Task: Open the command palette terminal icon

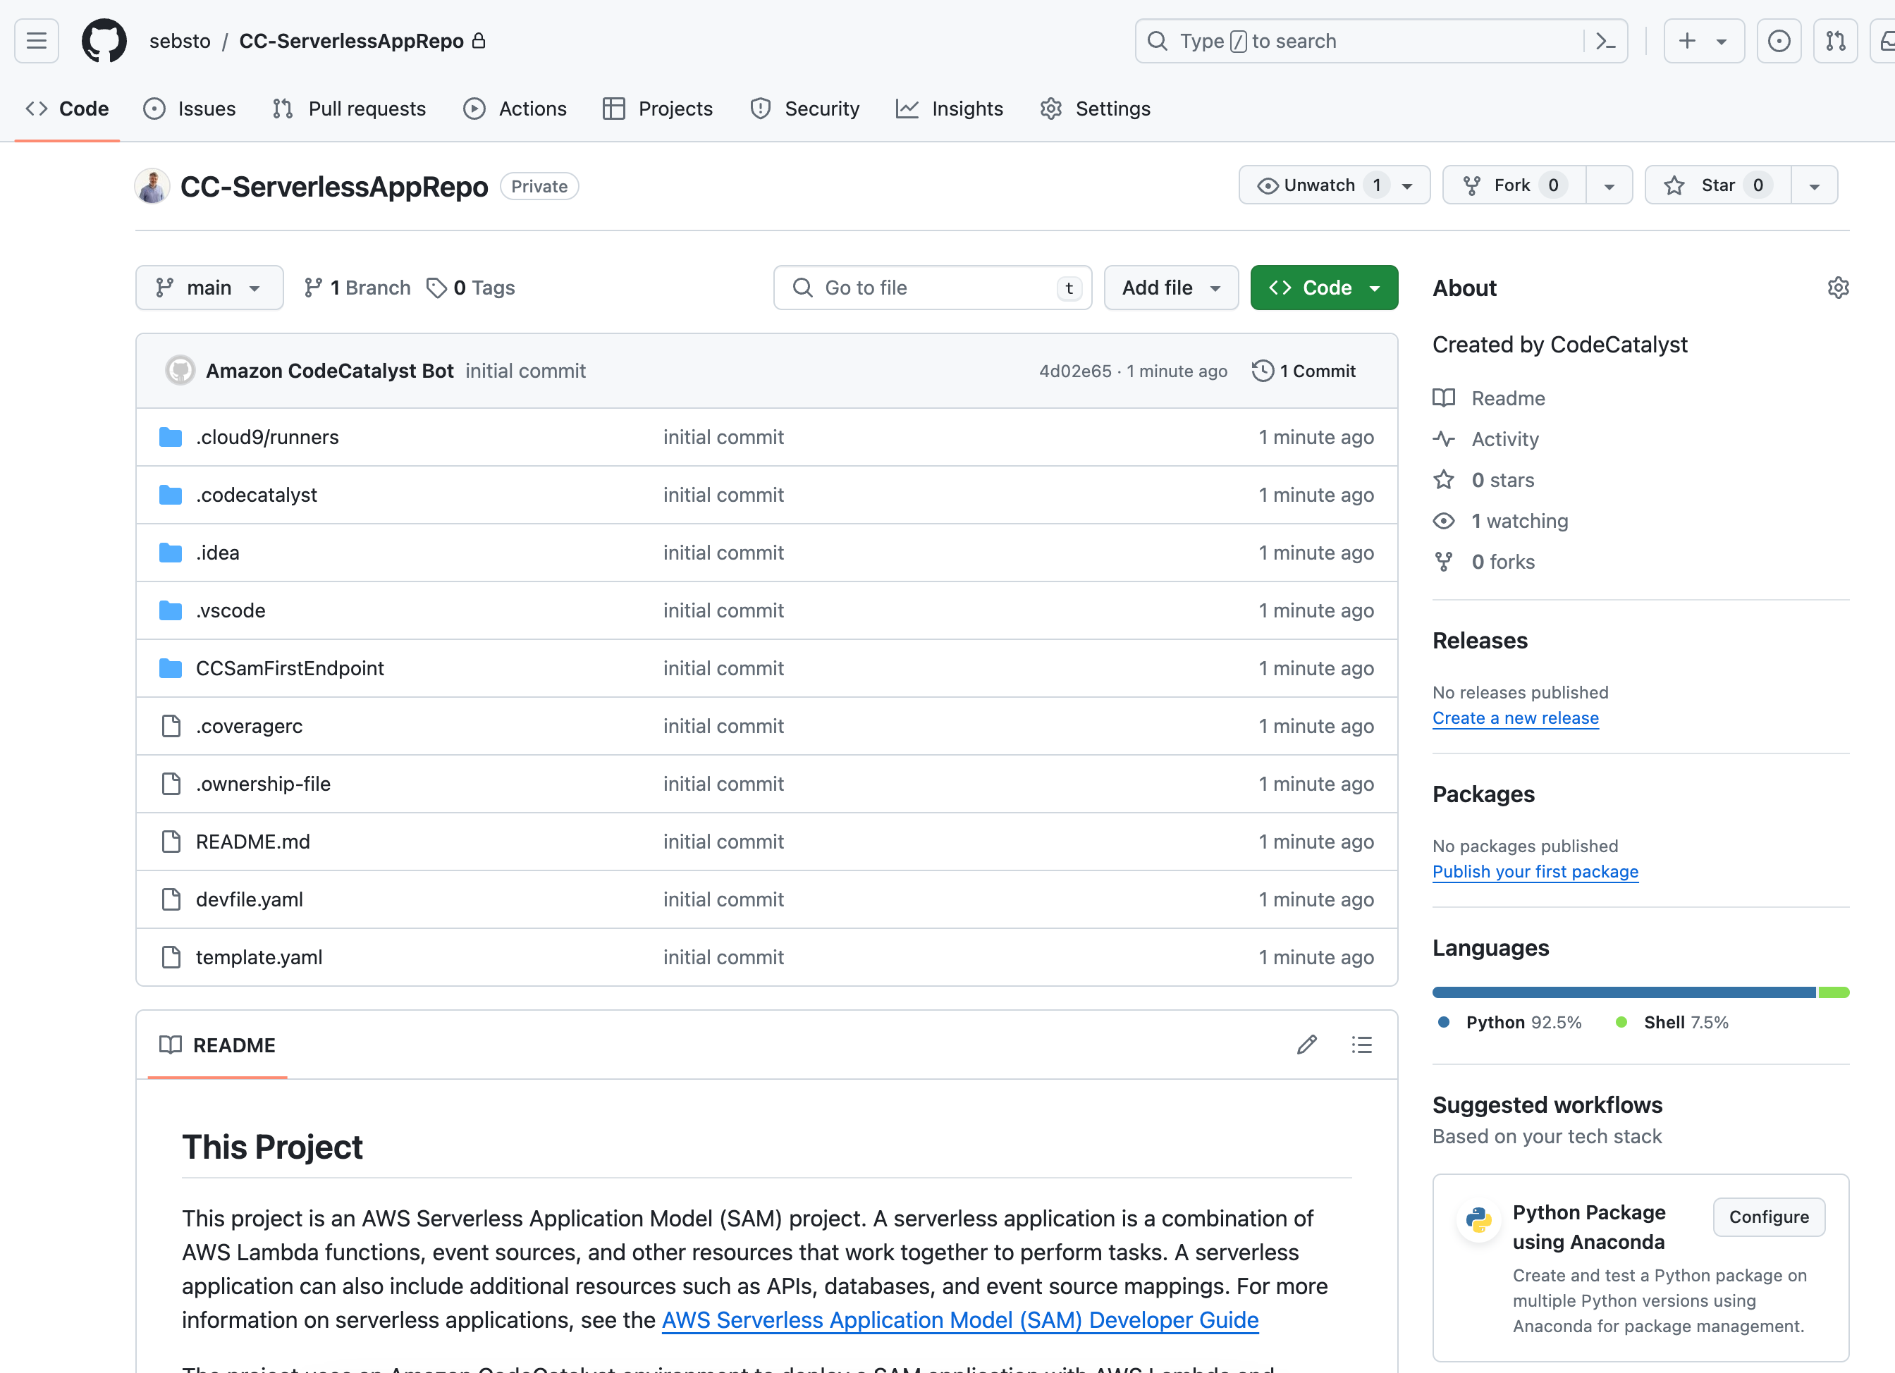Action: 1605,40
